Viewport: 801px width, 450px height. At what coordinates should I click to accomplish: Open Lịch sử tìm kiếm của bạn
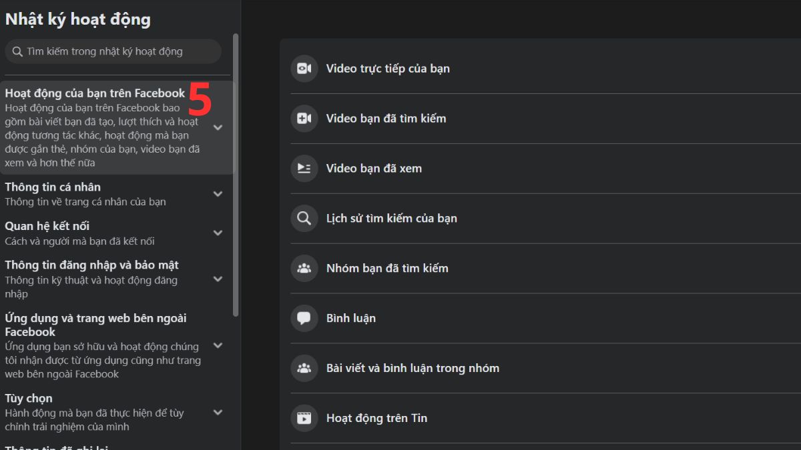tap(391, 218)
